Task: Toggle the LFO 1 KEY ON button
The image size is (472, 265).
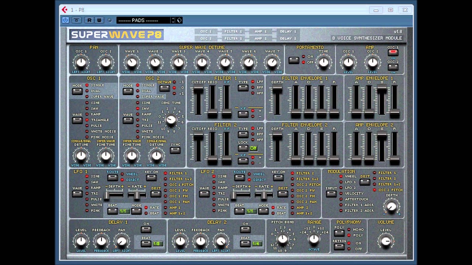Action: pyautogui.click(x=151, y=178)
